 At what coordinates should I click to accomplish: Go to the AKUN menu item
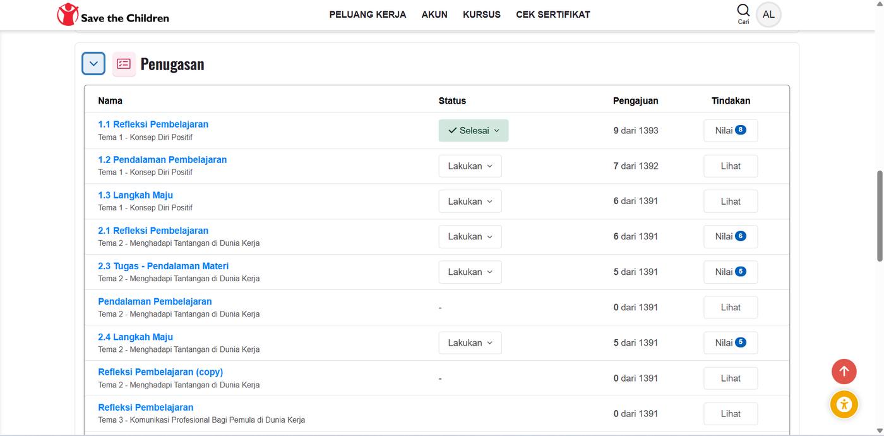[x=434, y=15]
